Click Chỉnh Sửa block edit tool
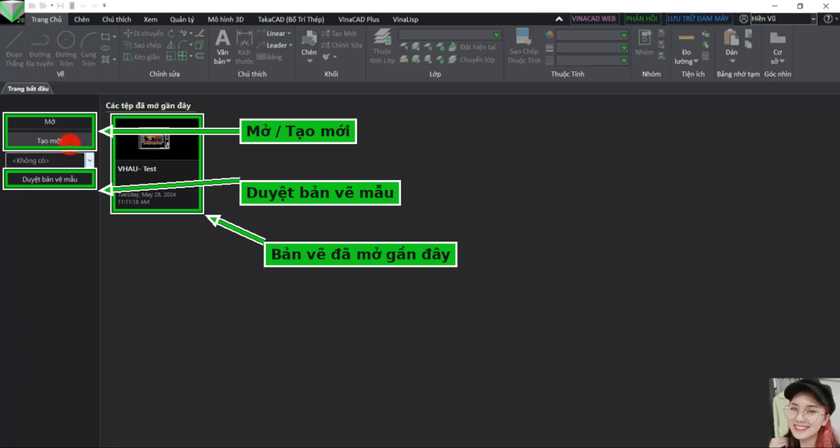 pyautogui.click(x=342, y=45)
